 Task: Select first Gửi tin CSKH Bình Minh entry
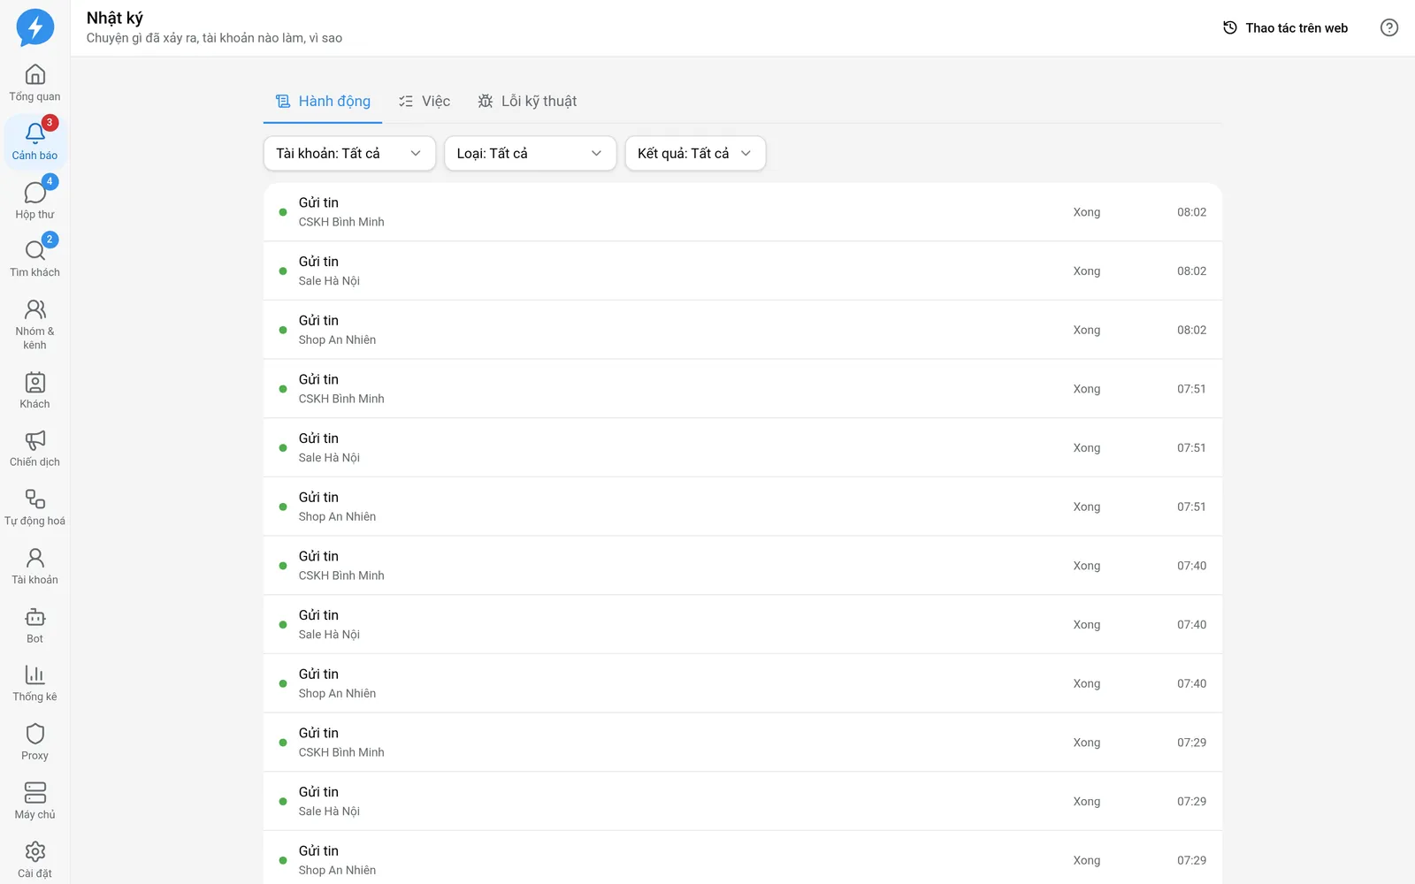point(743,212)
